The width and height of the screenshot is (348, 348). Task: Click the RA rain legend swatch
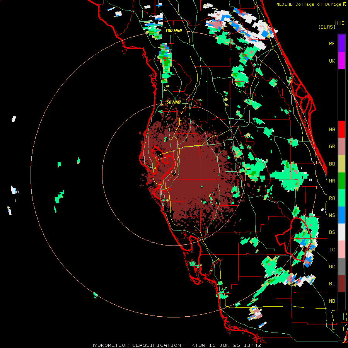coord(341,198)
